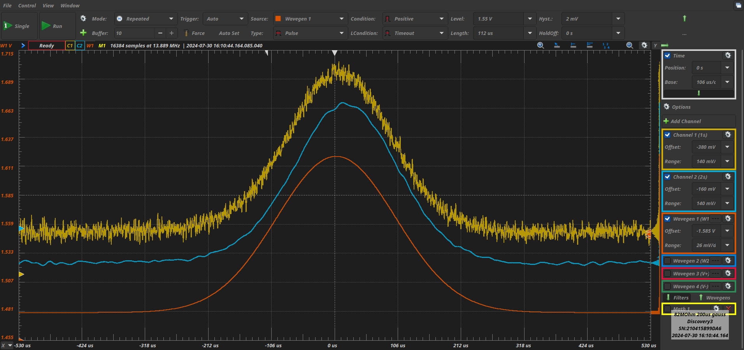Toggle the Channel 1 checkbox
Screen dimensions: 744x350
[668, 135]
